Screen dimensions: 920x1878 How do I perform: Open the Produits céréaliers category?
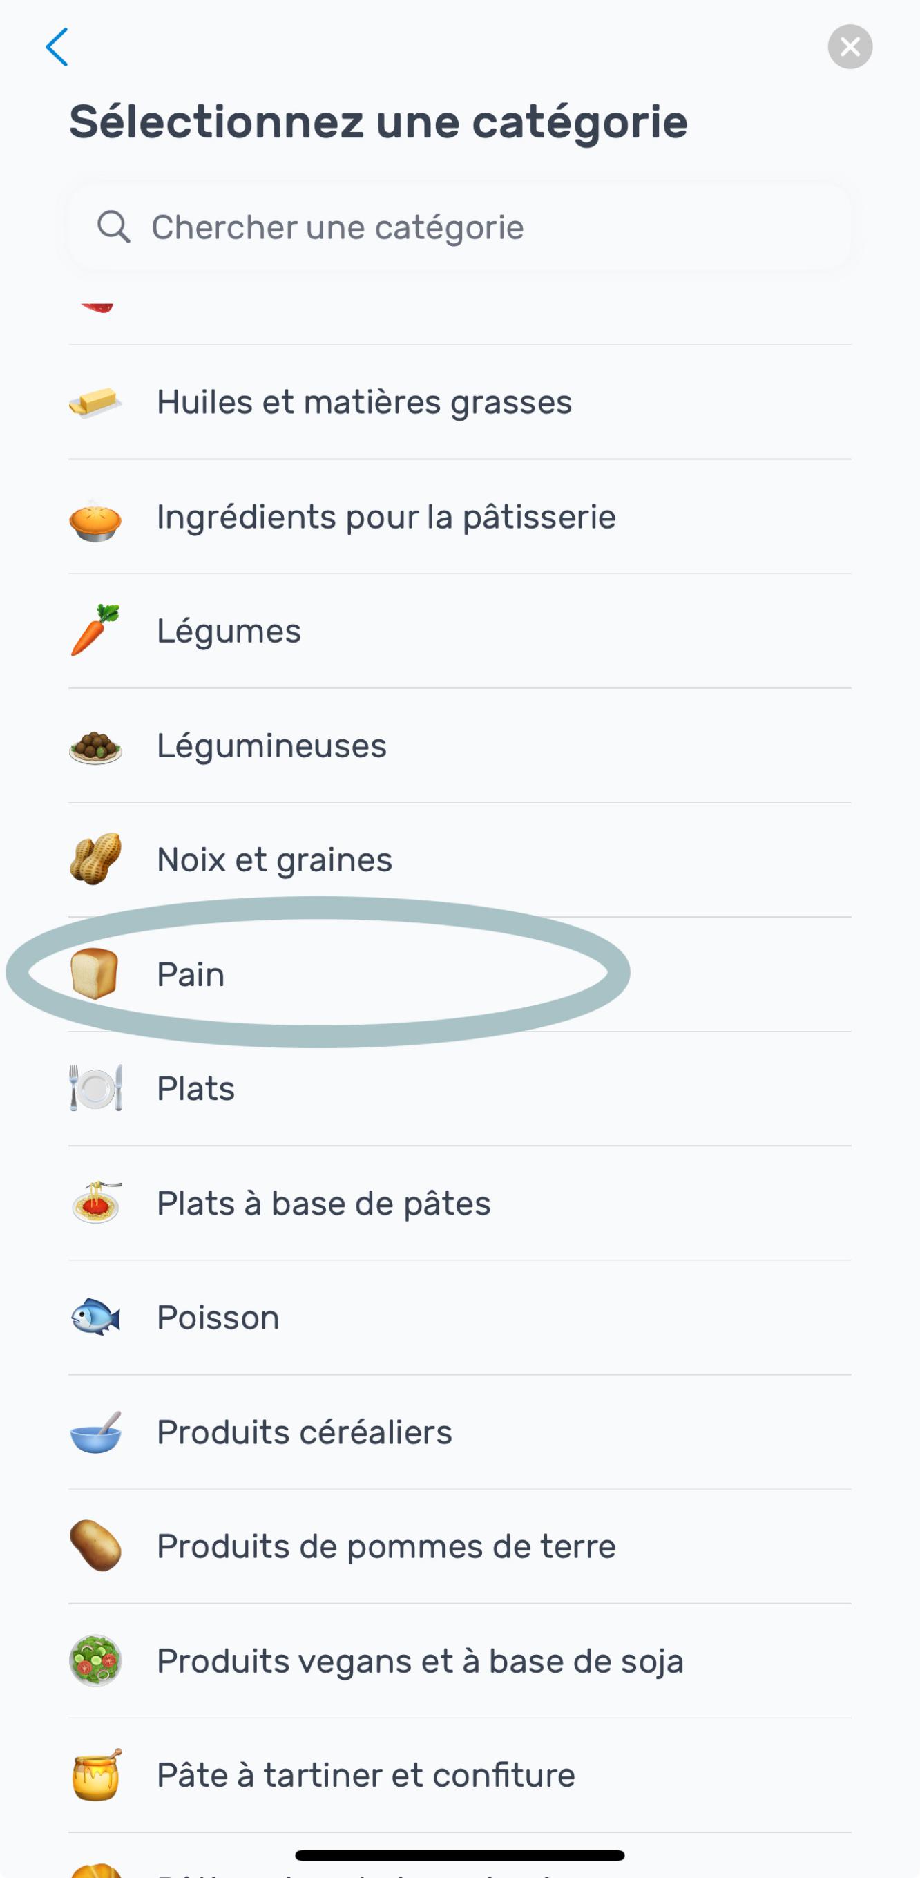304,1432
